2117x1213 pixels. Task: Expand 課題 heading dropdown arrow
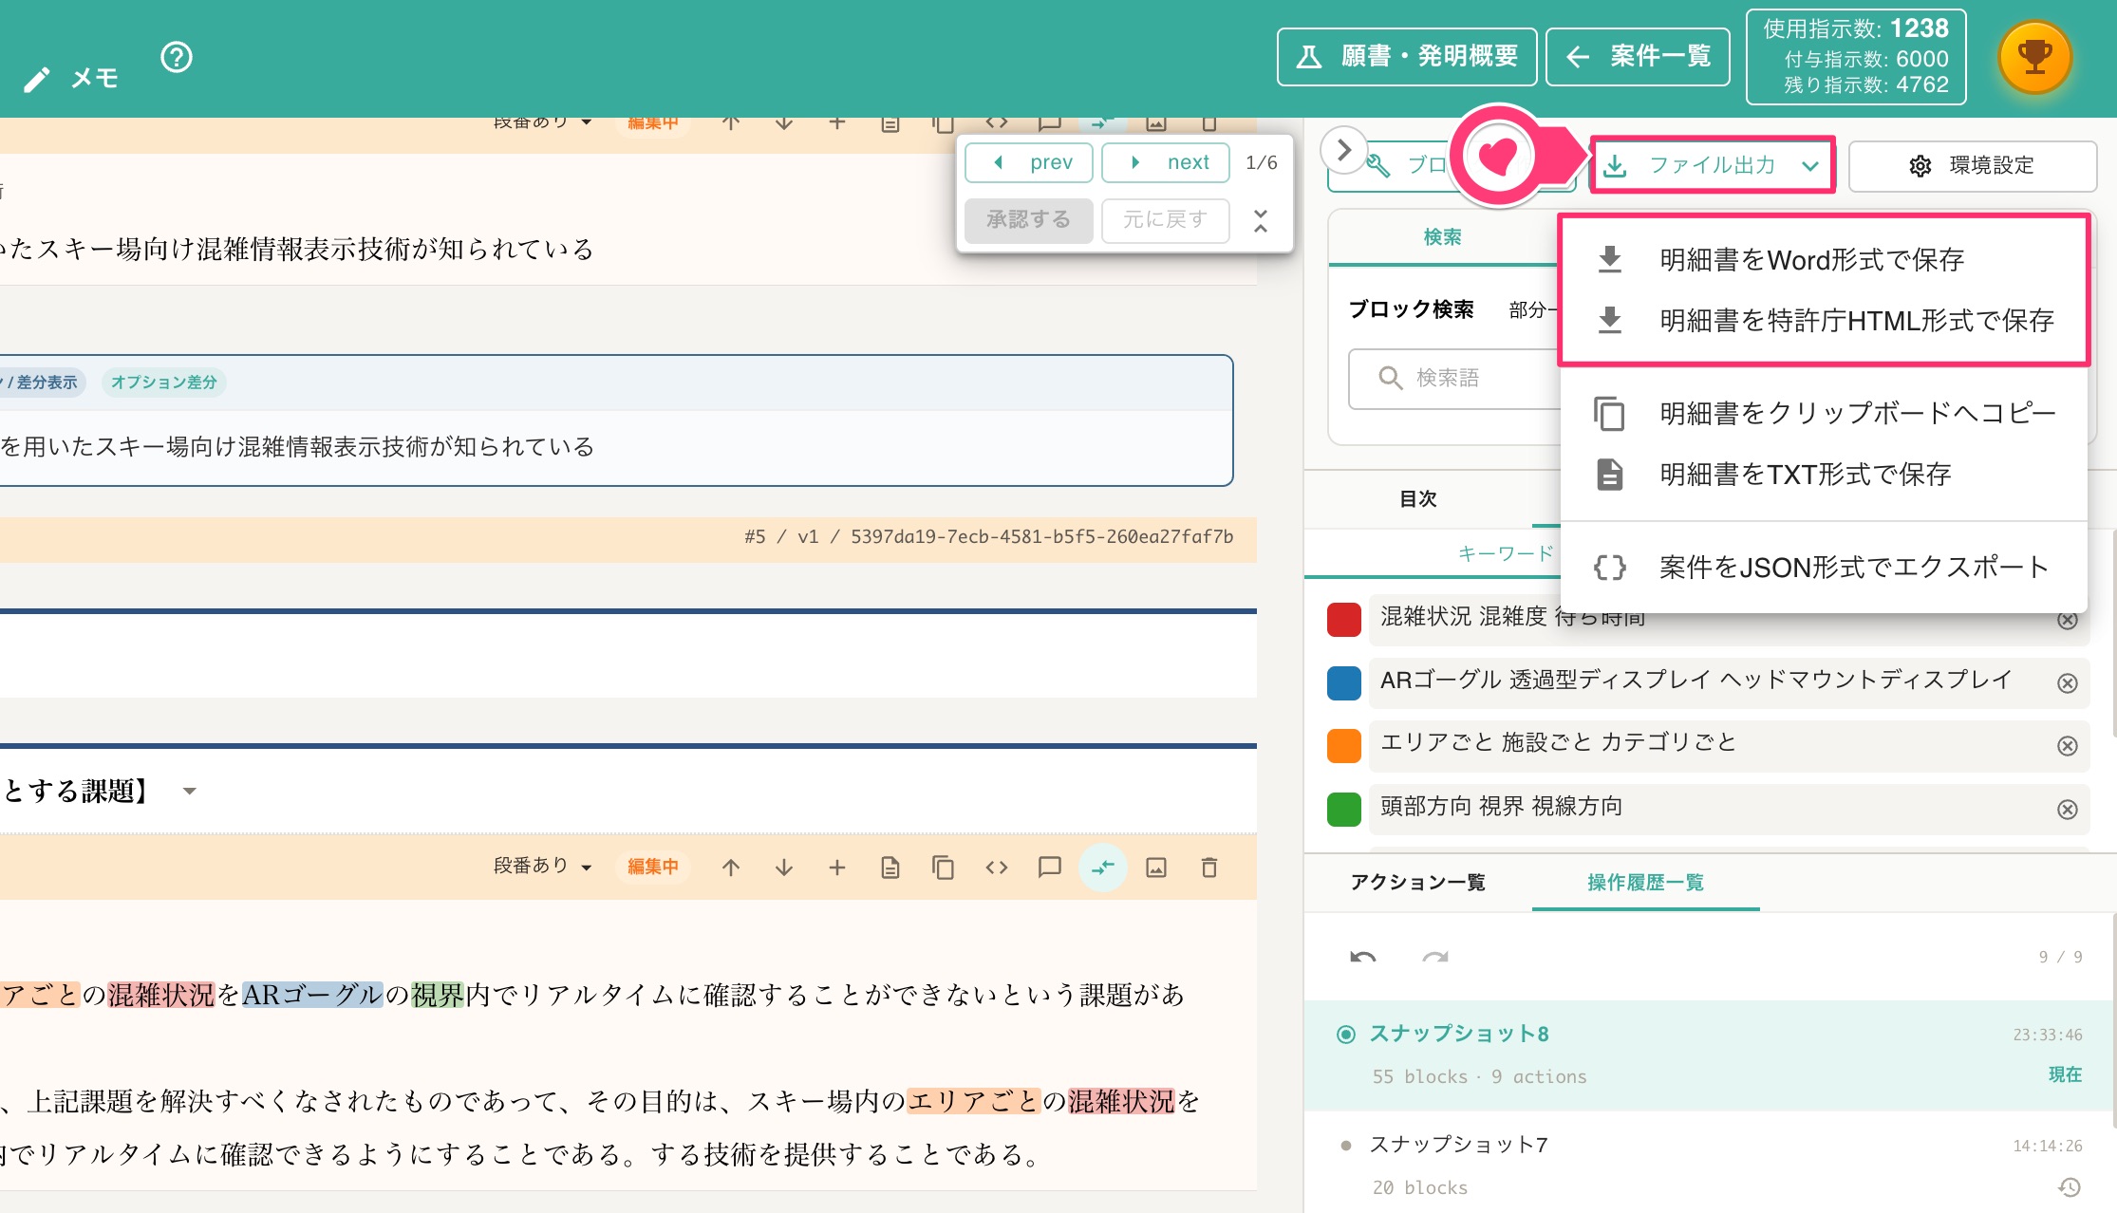click(x=189, y=792)
